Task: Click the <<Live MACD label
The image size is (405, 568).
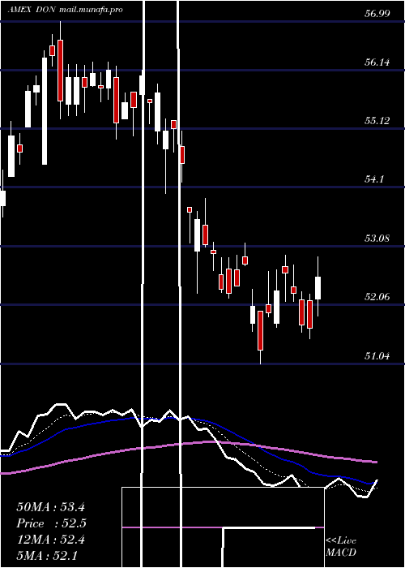Action: [x=341, y=547]
